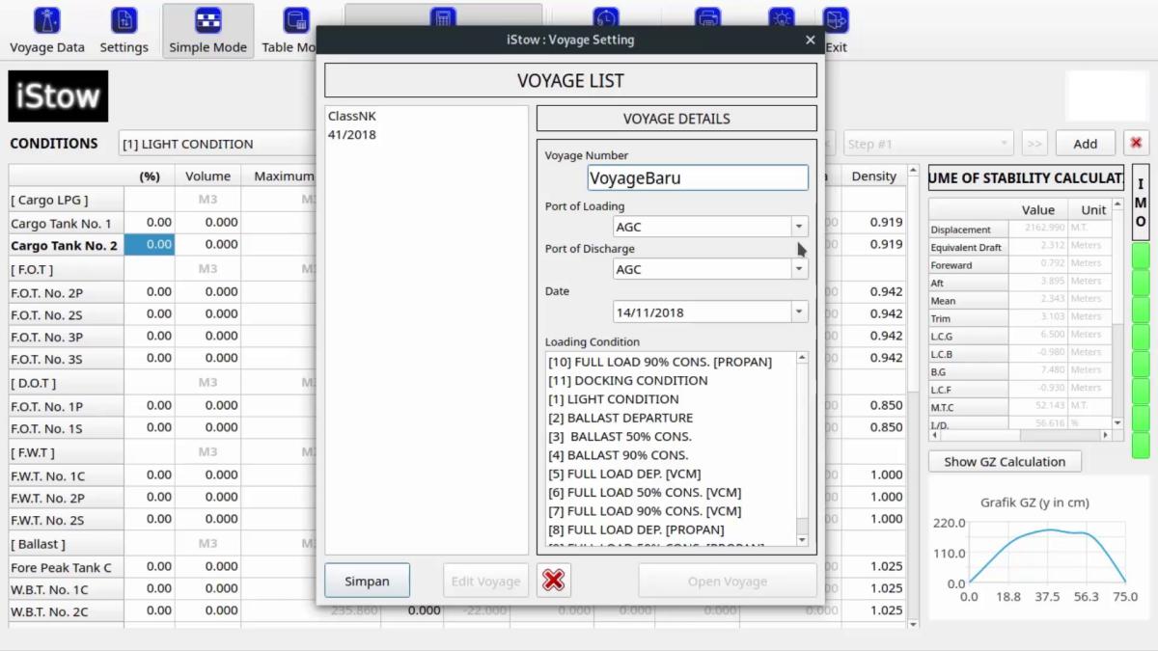This screenshot has width=1158, height=651.
Task: Click the >> next step button
Action: (1034, 144)
